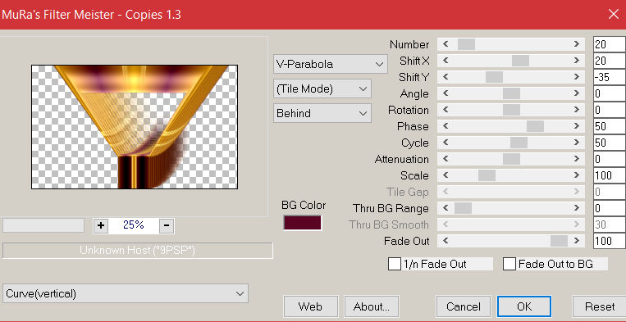Toggle Fade Out to BG checkbox
Viewport: 626px width, 322px height.
[x=509, y=264]
